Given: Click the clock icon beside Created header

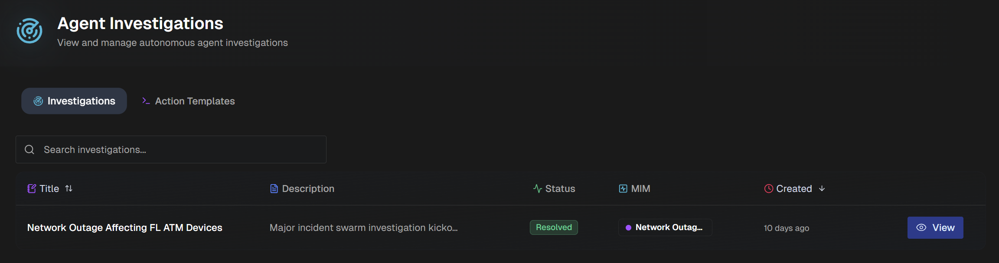Looking at the screenshot, I should 768,188.
